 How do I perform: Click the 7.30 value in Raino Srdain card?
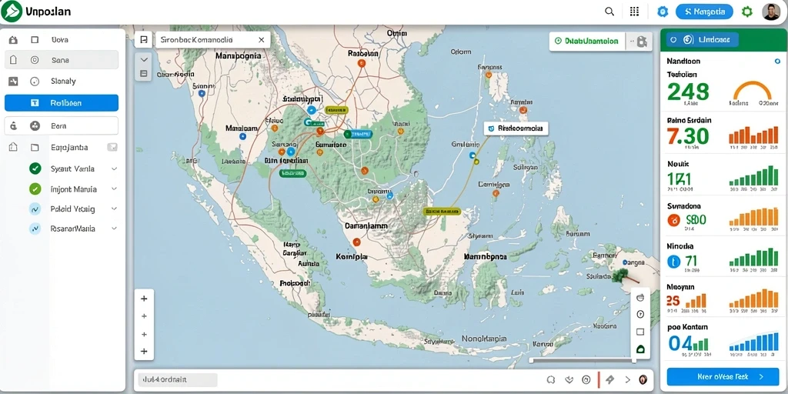[687, 136]
